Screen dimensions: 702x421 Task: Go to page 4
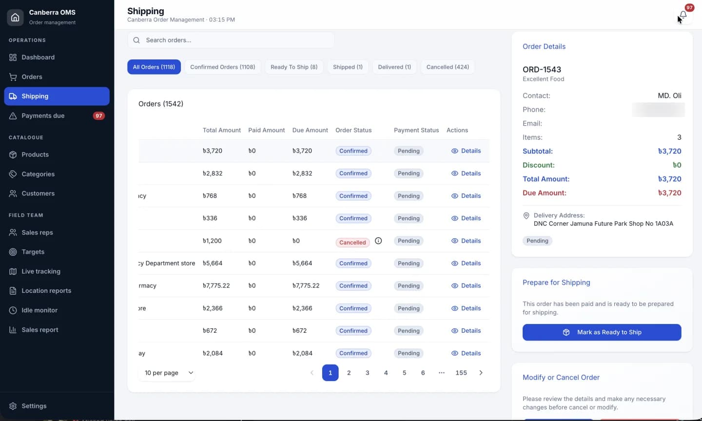click(386, 373)
